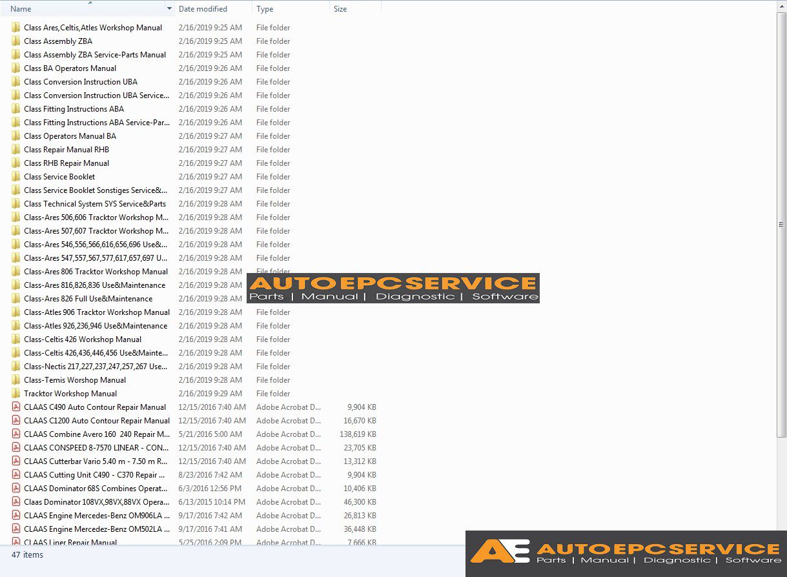This screenshot has width=787, height=577.
Task: Click folder icon for Class Operators Manual BA
Action: (15, 136)
